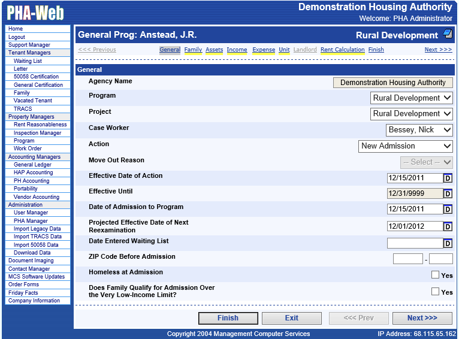The width and height of the screenshot is (459, 339).
Task: Check Very Low-Income Limit qualification Yes box
Action: coord(435,291)
